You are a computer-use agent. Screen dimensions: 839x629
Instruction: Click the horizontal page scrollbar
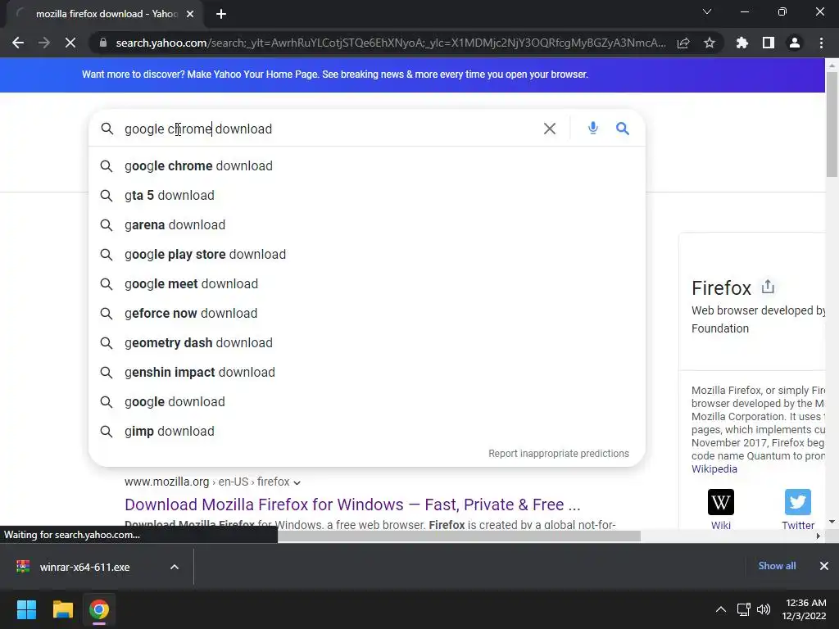coord(459,536)
